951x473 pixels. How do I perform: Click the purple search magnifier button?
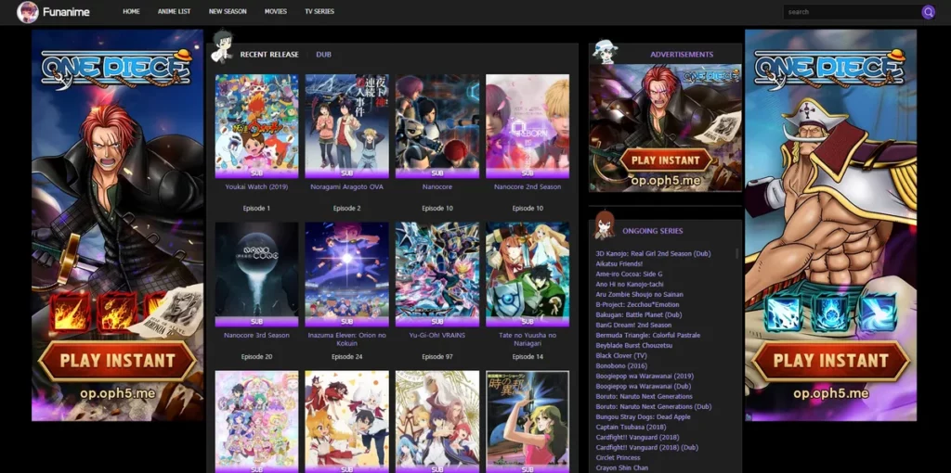point(928,12)
